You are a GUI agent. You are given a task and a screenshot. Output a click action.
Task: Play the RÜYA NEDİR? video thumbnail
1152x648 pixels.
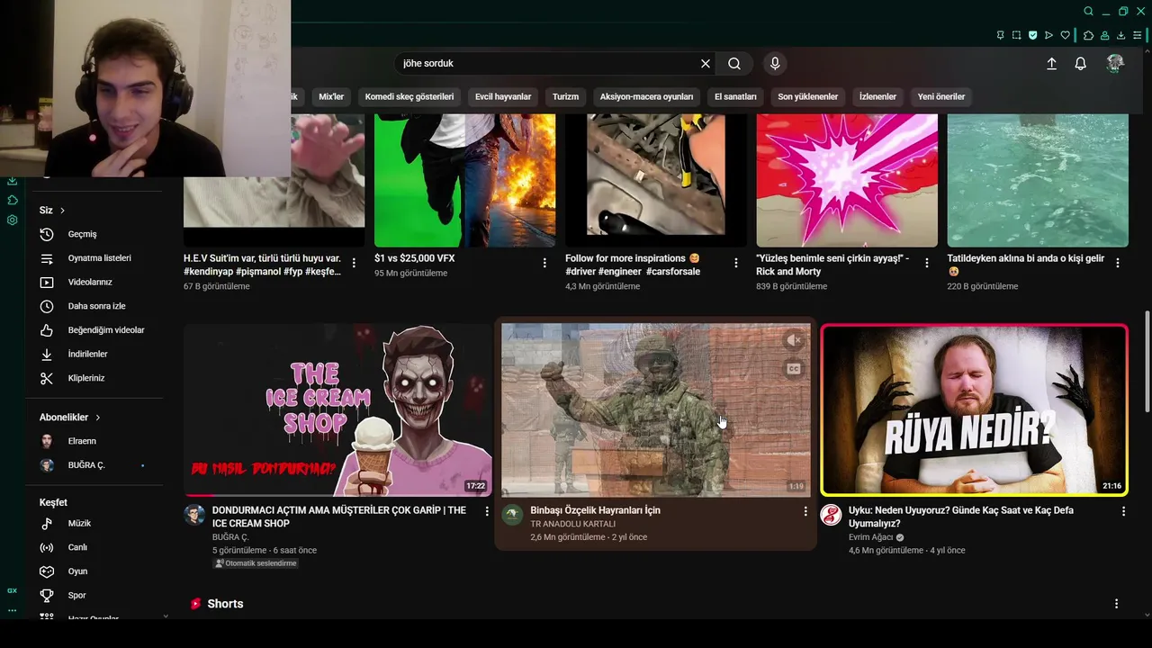pos(974,409)
